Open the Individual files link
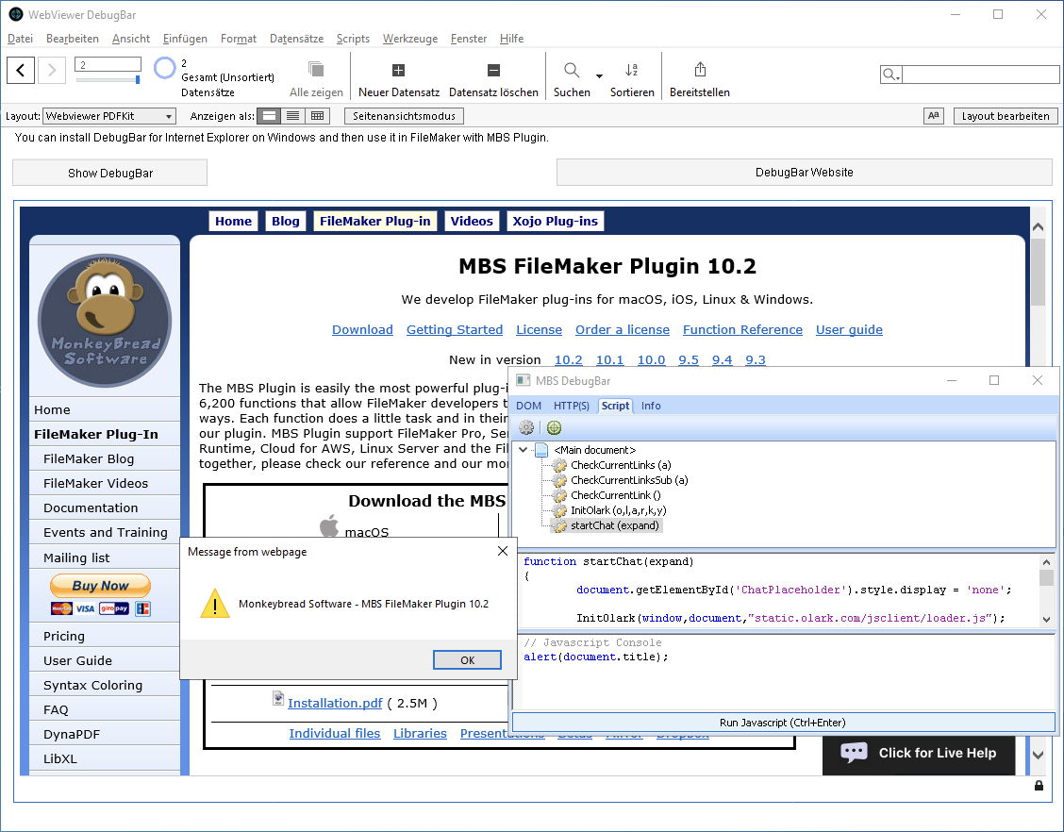The width and height of the screenshot is (1064, 832). [335, 734]
